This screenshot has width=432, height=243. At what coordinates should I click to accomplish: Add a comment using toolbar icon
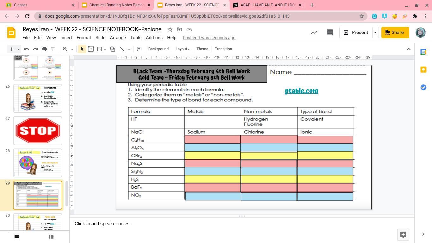pyautogui.click(x=139, y=49)
